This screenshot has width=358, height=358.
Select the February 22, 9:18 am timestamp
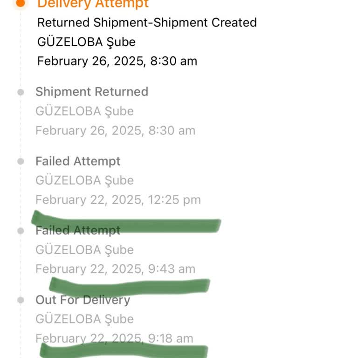point(114,338)
